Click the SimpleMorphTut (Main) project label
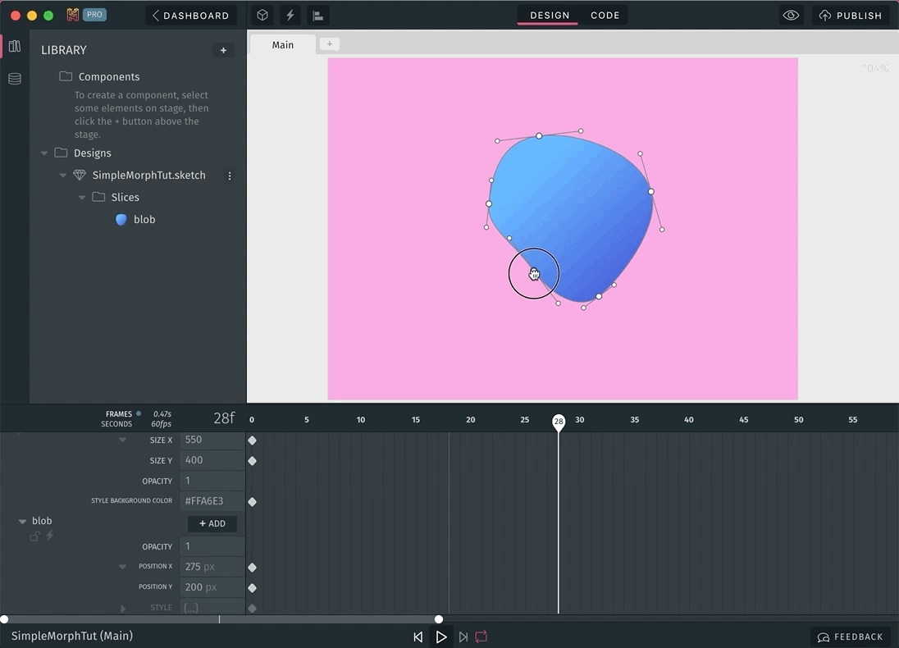 click(72, 636)
